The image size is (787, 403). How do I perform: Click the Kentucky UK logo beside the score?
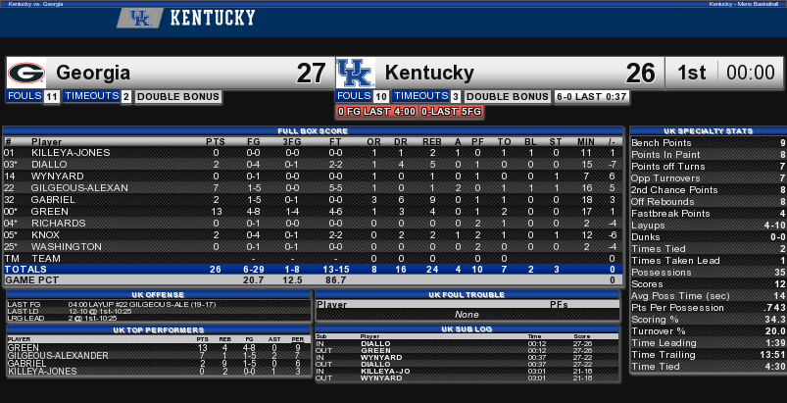356,74
